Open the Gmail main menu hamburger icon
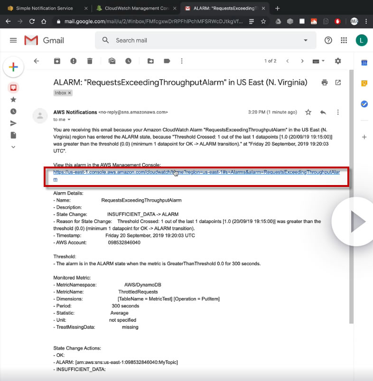 (13, 40)
